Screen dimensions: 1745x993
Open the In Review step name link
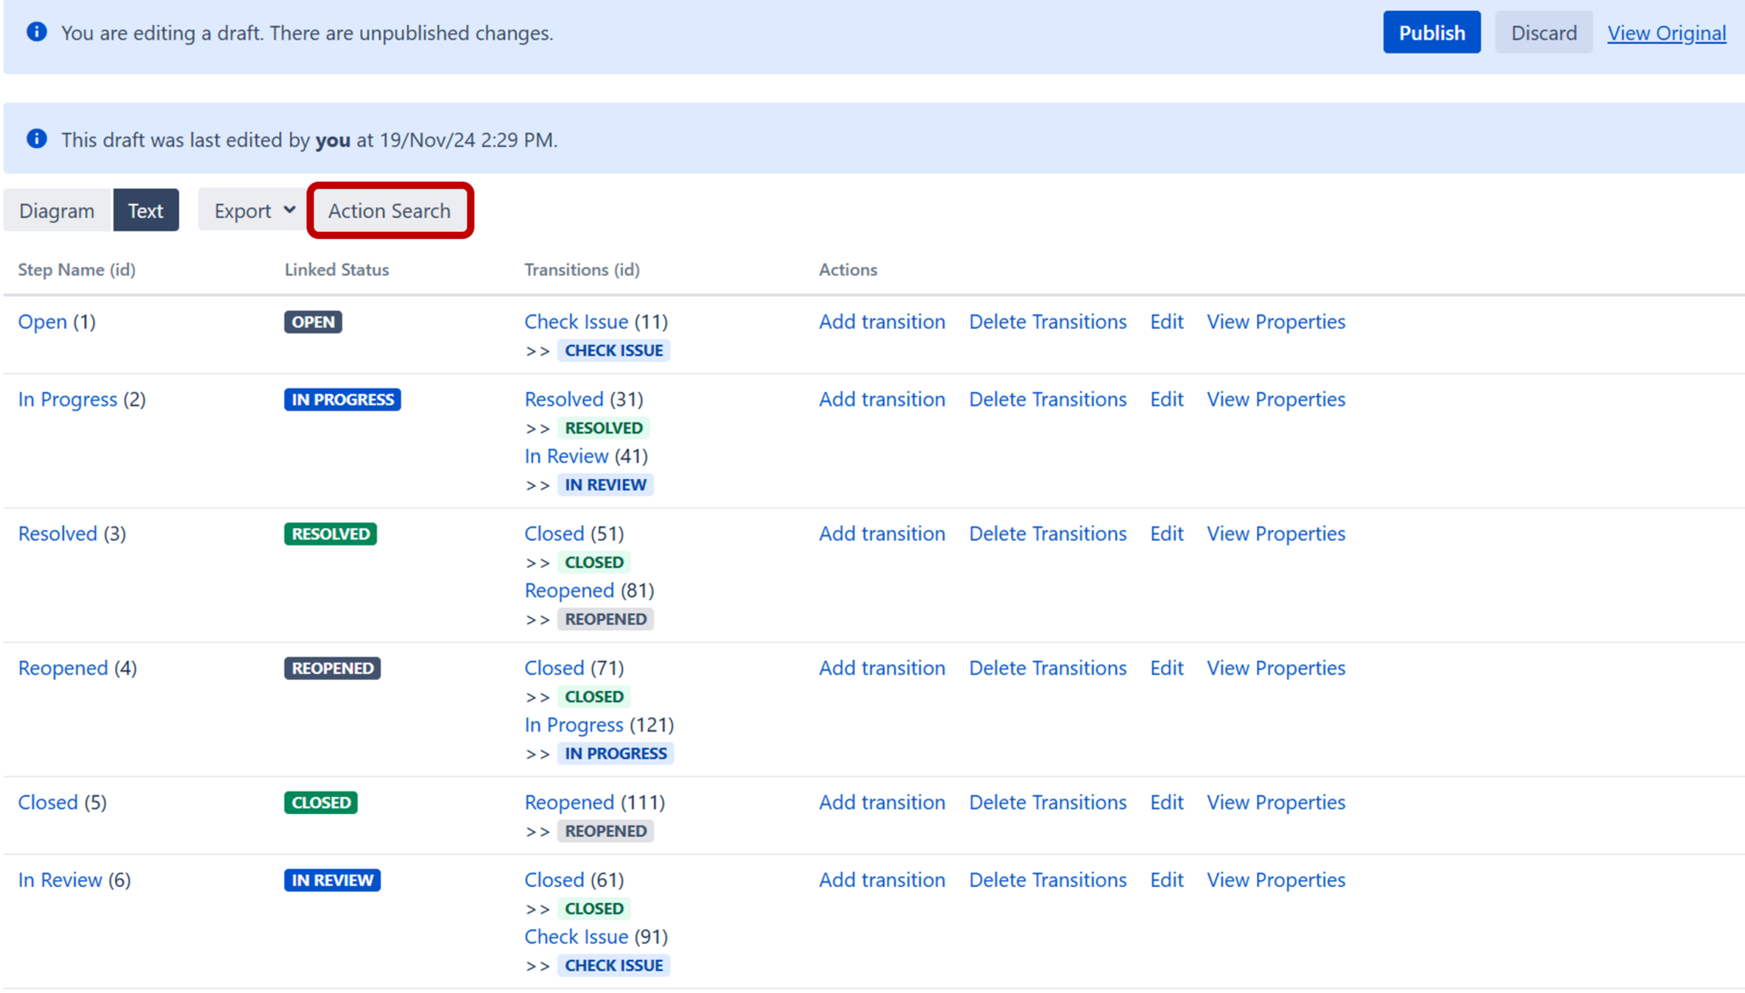60,880
